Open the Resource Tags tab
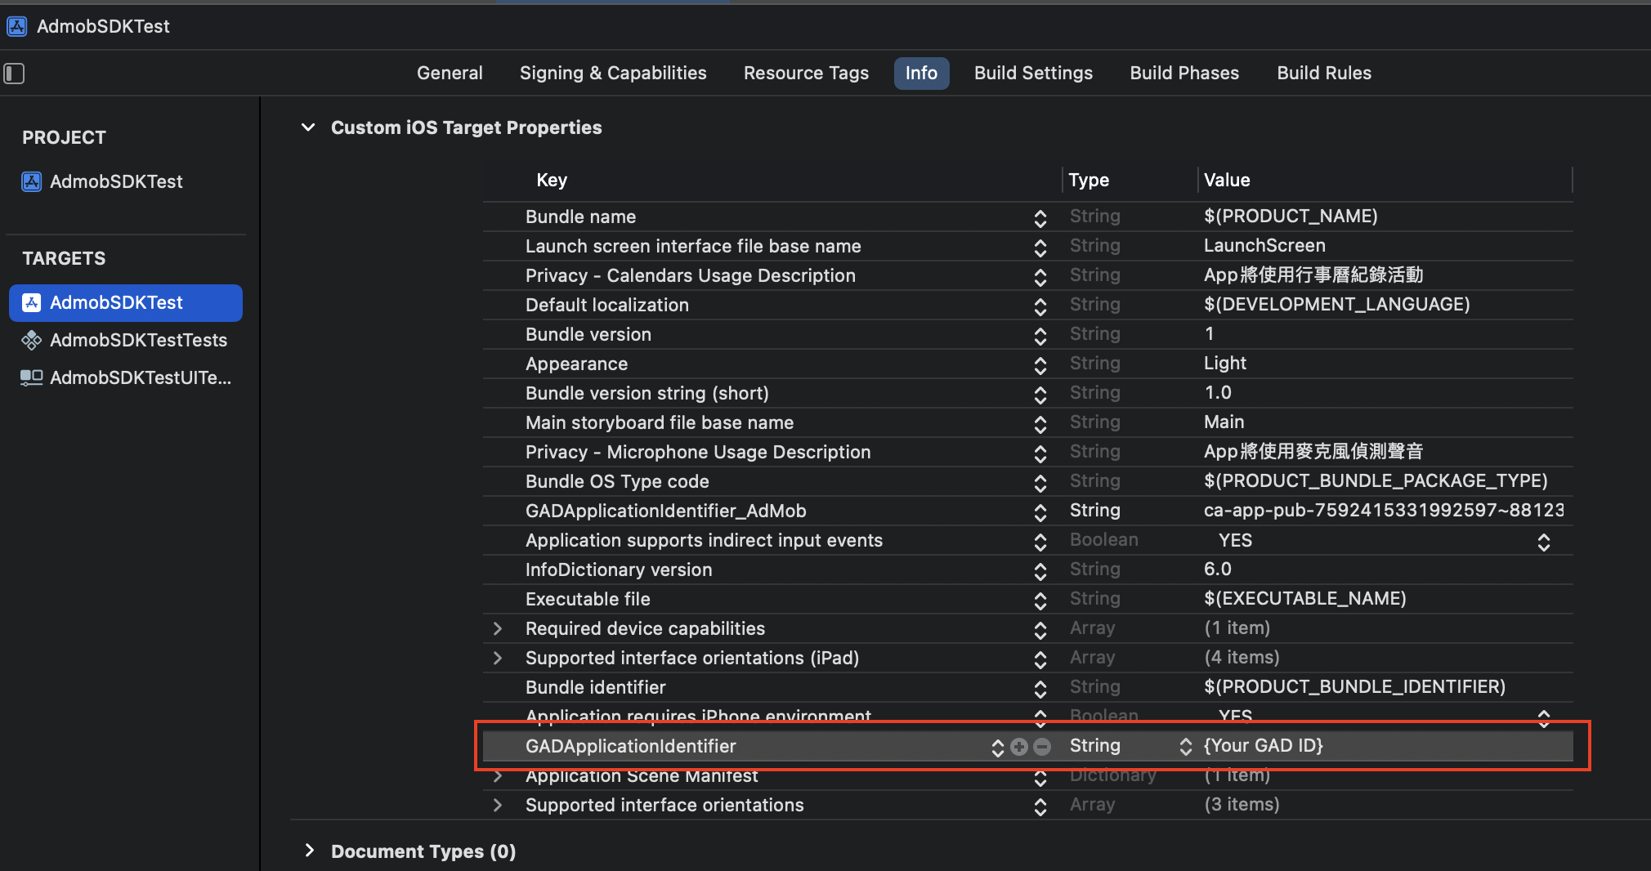The width and height of the screenshot is (1651, 871). point(806,74)
